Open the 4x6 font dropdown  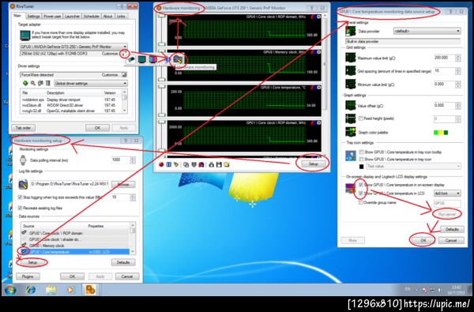coord(447,194)
